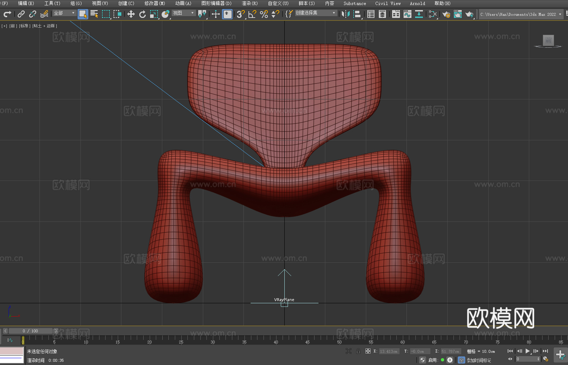Toggle the Angle Snap button
This screenshot has width=568, height=365.
pyautogui.click(x=252, y=14)
